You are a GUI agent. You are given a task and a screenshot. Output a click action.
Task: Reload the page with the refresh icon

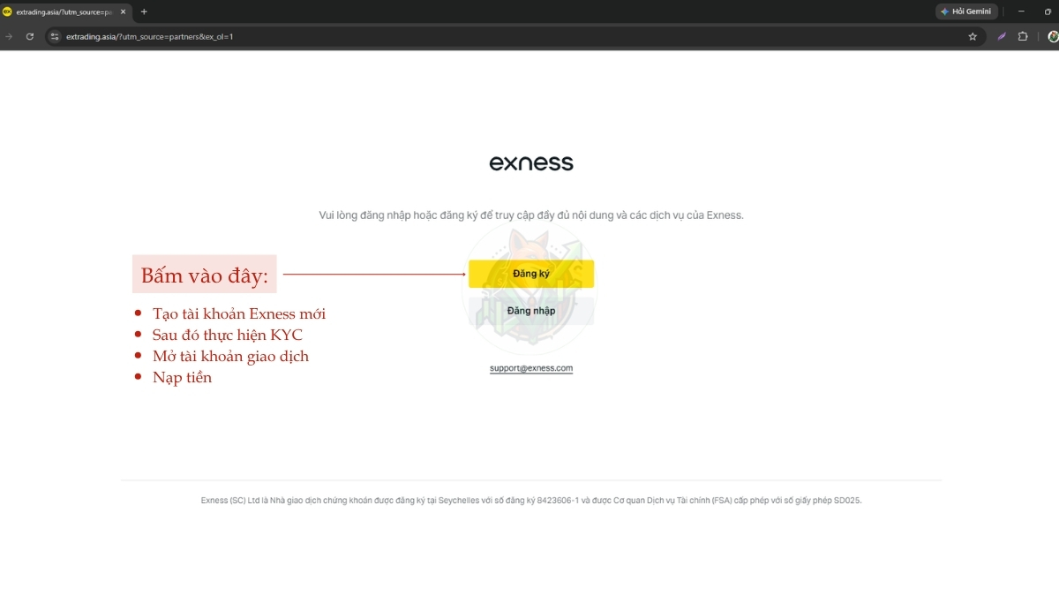30,36
